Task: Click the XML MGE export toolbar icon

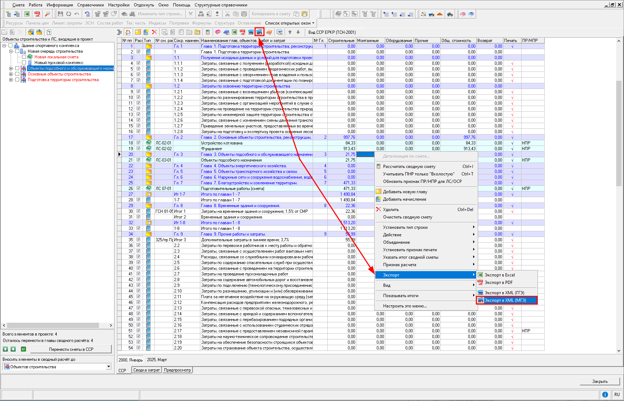Action: click(259, 32)
